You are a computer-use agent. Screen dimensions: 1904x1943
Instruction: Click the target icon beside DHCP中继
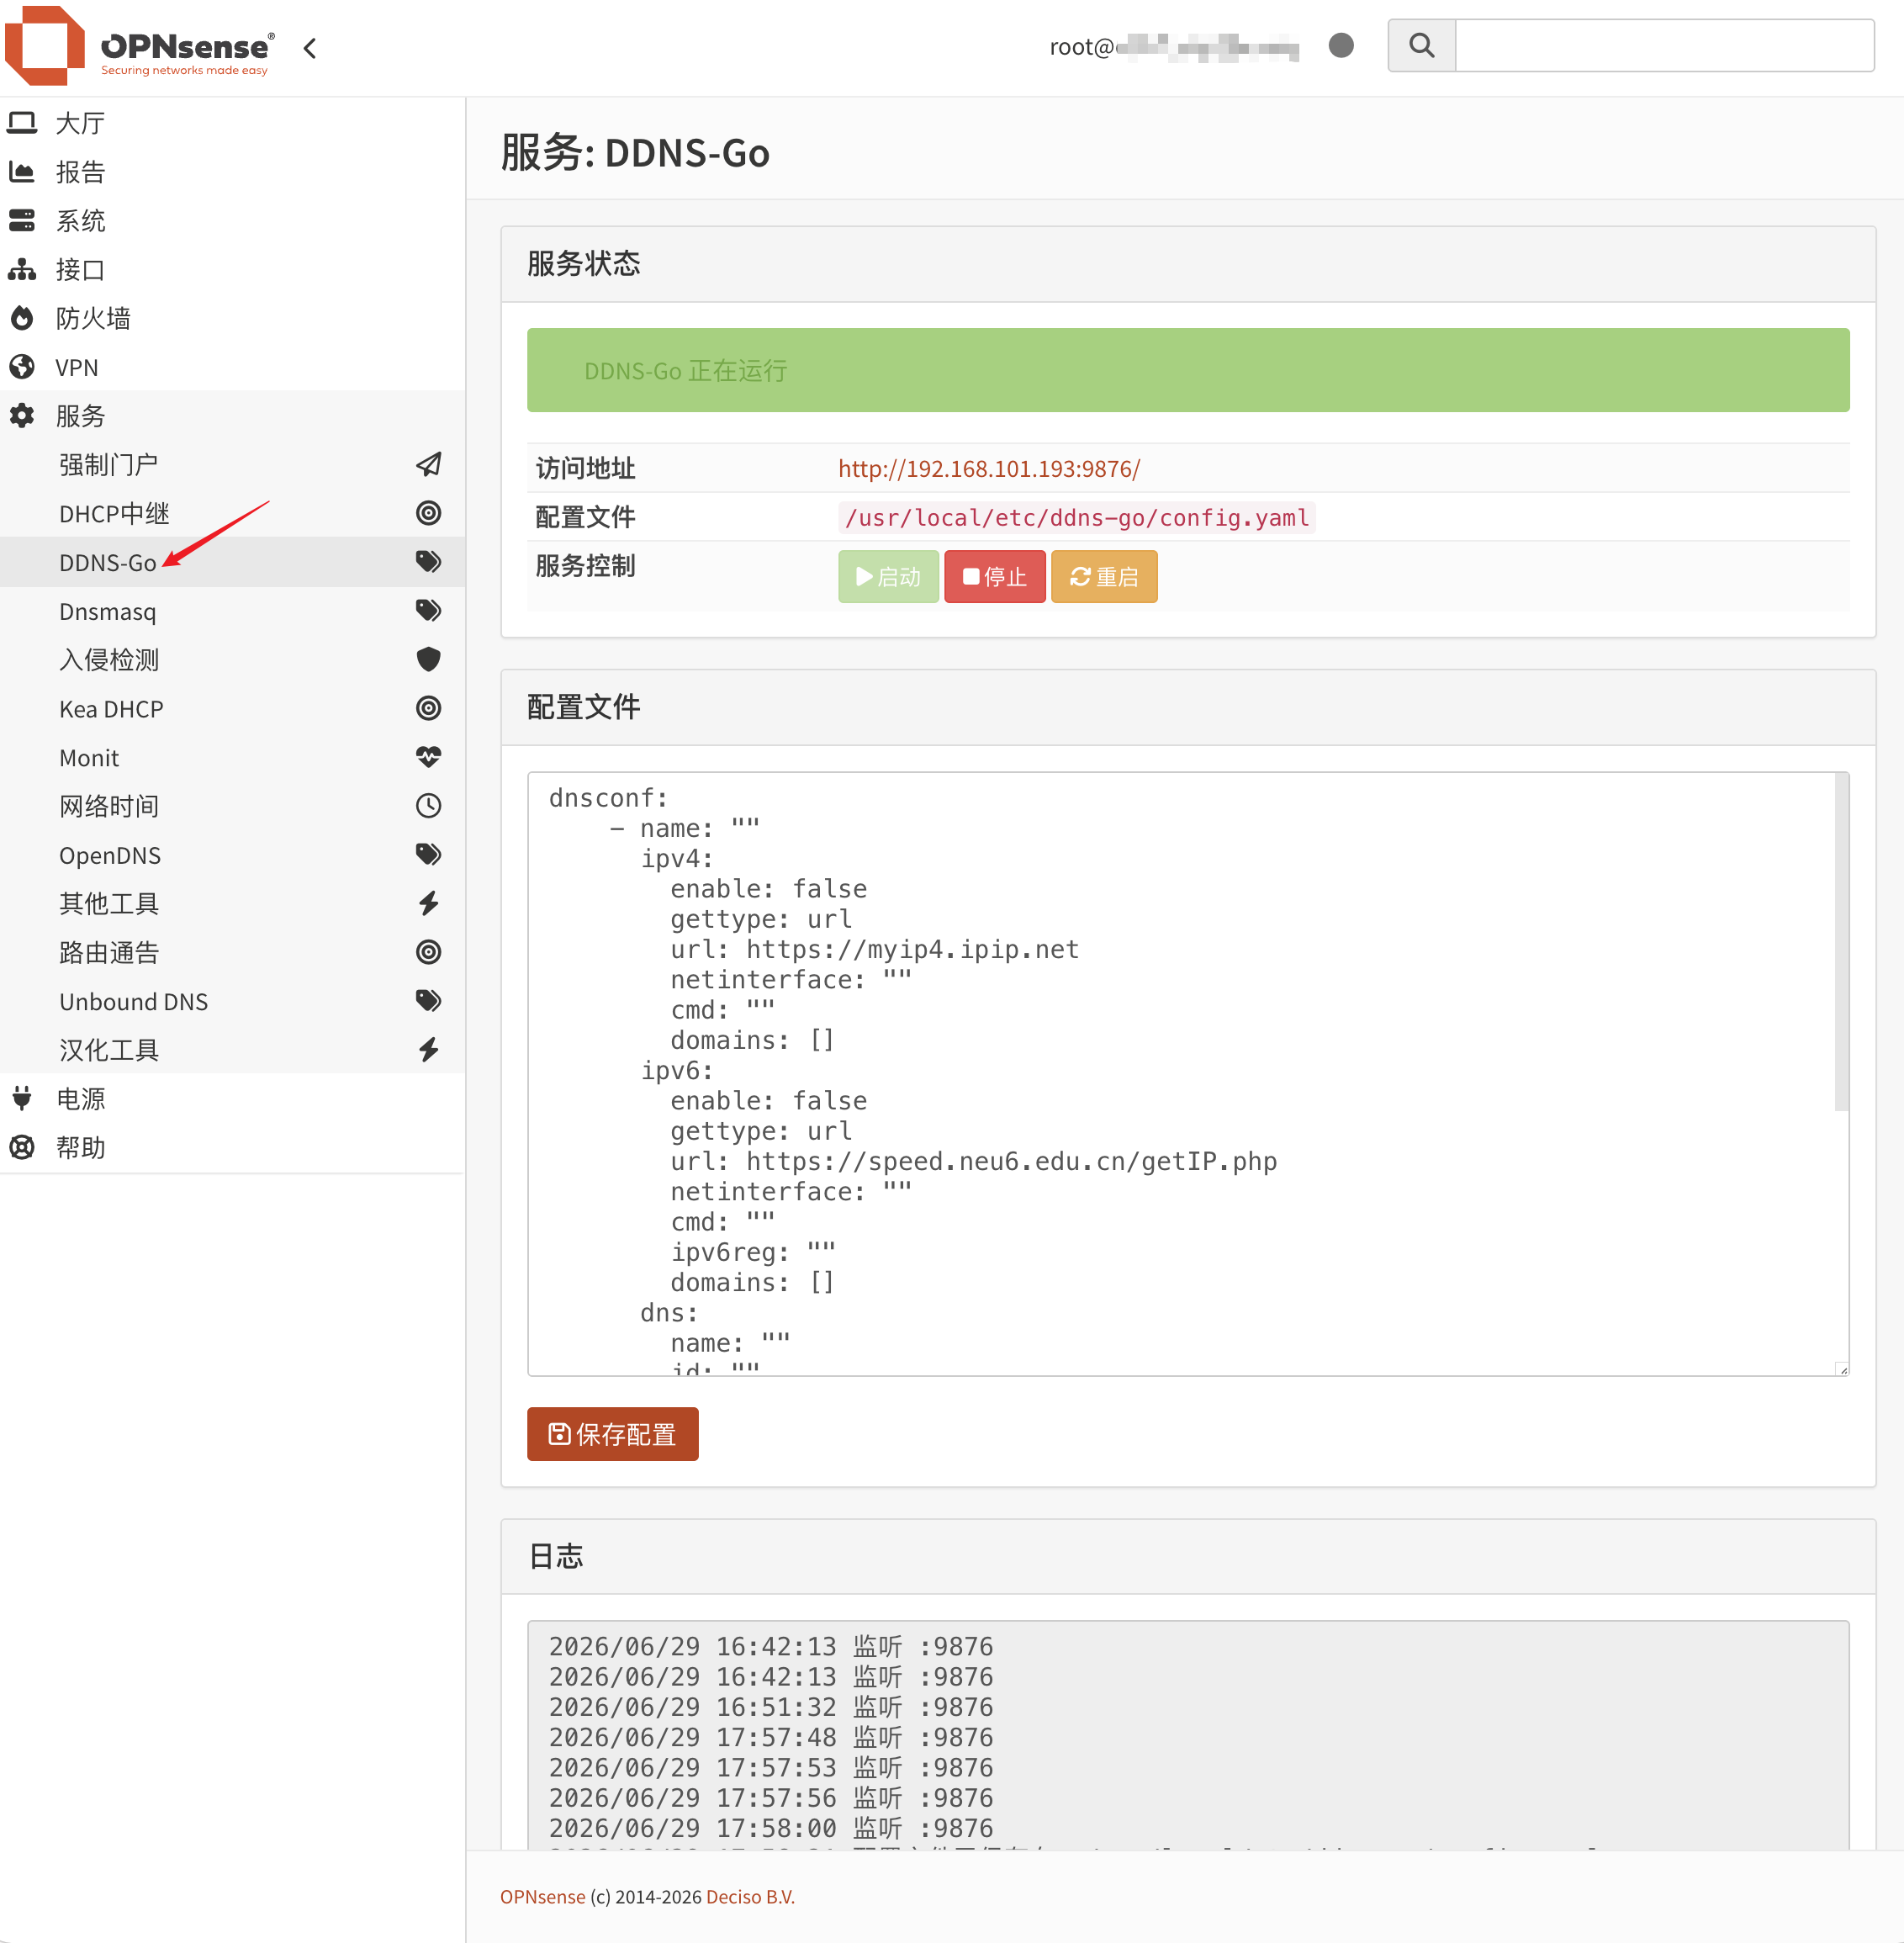point(429,513)
